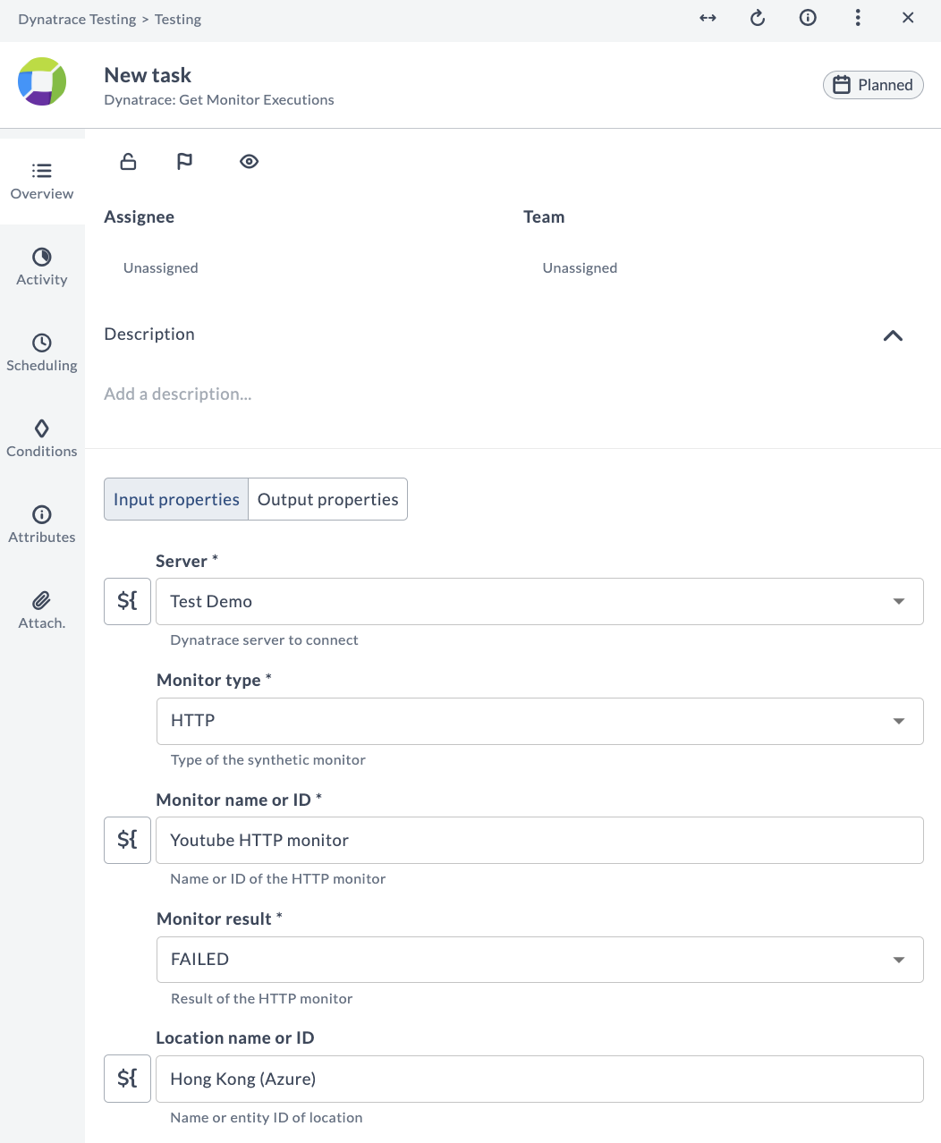
Task: Click subtitle Dynatrace: Get Monitor Executions
Action: click(219, 100)
